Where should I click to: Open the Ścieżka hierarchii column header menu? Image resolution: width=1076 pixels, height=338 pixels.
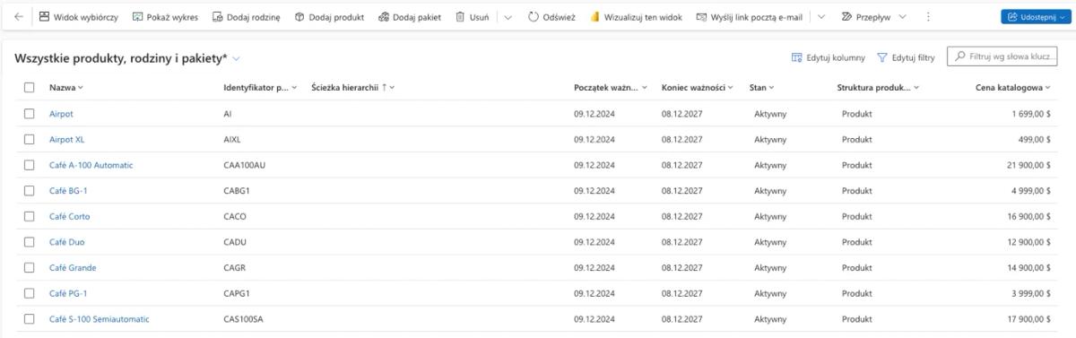tap(353, 87)
